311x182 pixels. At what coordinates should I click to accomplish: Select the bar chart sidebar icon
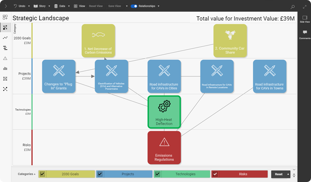coord(5,68)
